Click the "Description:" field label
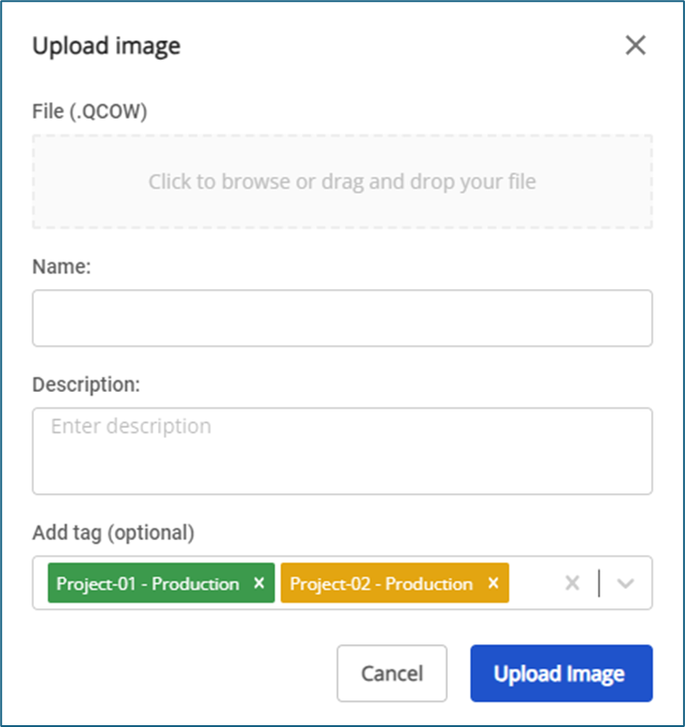 (x=86, y=385)
